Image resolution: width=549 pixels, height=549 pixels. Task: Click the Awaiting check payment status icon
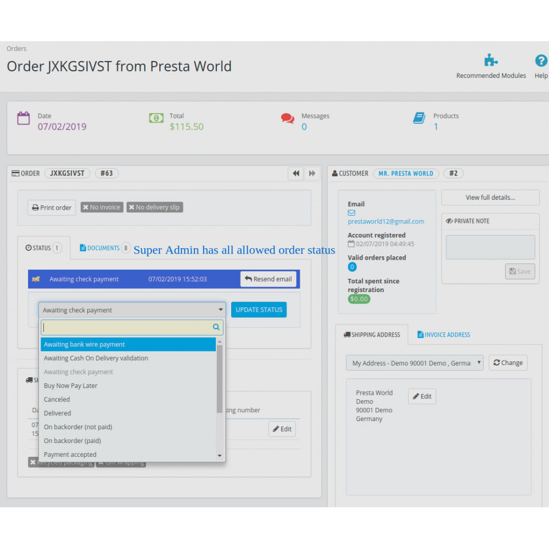click(36, 279)
